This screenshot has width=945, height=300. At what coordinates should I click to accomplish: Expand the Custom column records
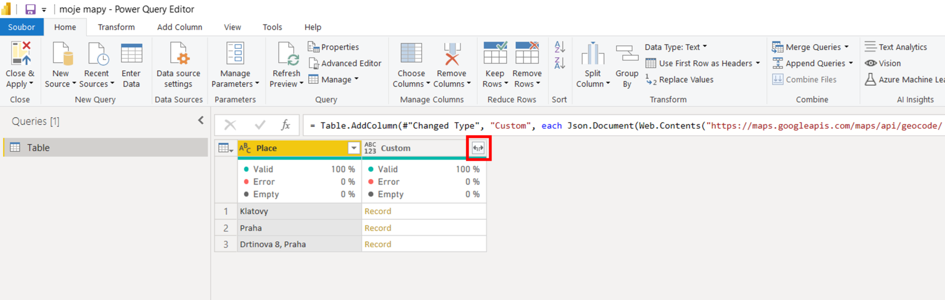coord(478,148)
